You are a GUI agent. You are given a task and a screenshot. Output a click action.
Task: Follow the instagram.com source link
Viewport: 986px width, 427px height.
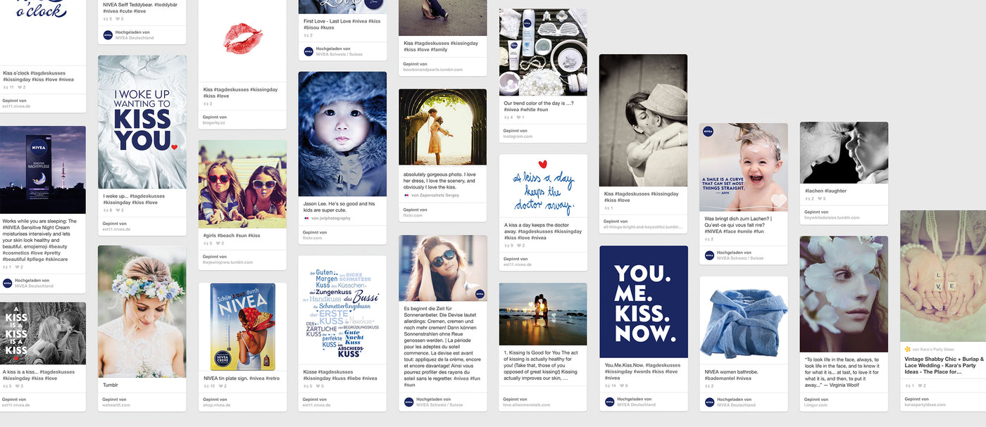click(x=518, y=136)
